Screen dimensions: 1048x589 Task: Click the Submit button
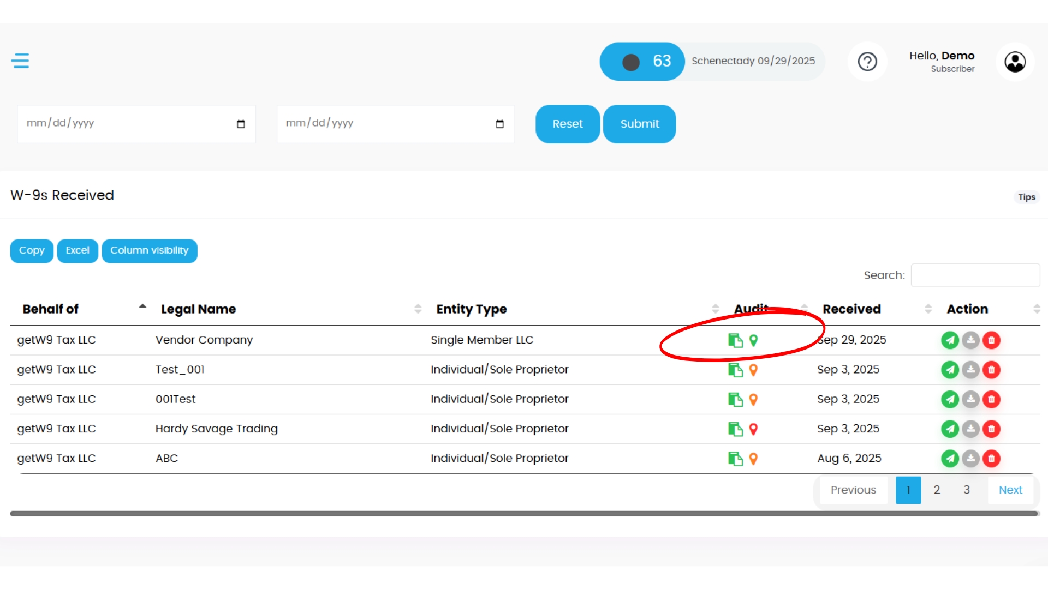(x=639, y=124)
